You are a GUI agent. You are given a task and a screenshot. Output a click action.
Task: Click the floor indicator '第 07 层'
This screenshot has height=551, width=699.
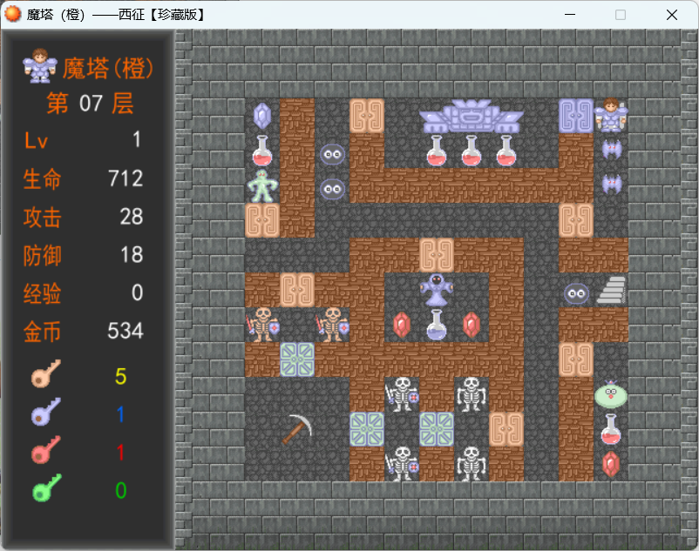90,104
